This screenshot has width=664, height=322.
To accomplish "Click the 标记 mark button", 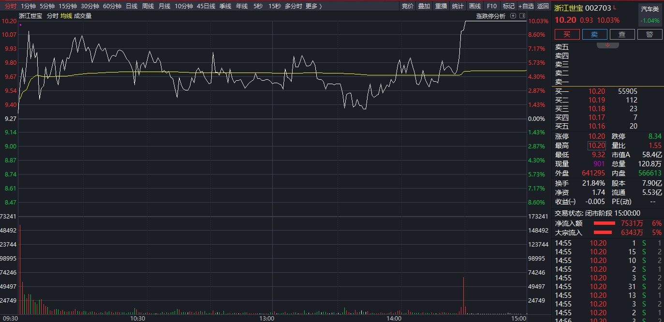I will [x=508, y=6].
